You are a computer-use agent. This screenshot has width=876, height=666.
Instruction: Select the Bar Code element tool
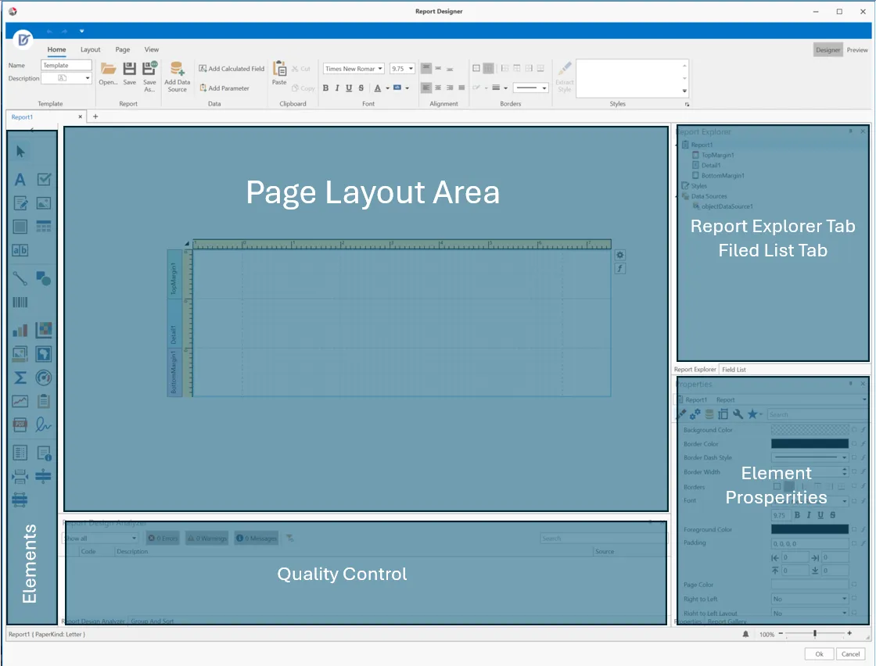pos(20,302)
